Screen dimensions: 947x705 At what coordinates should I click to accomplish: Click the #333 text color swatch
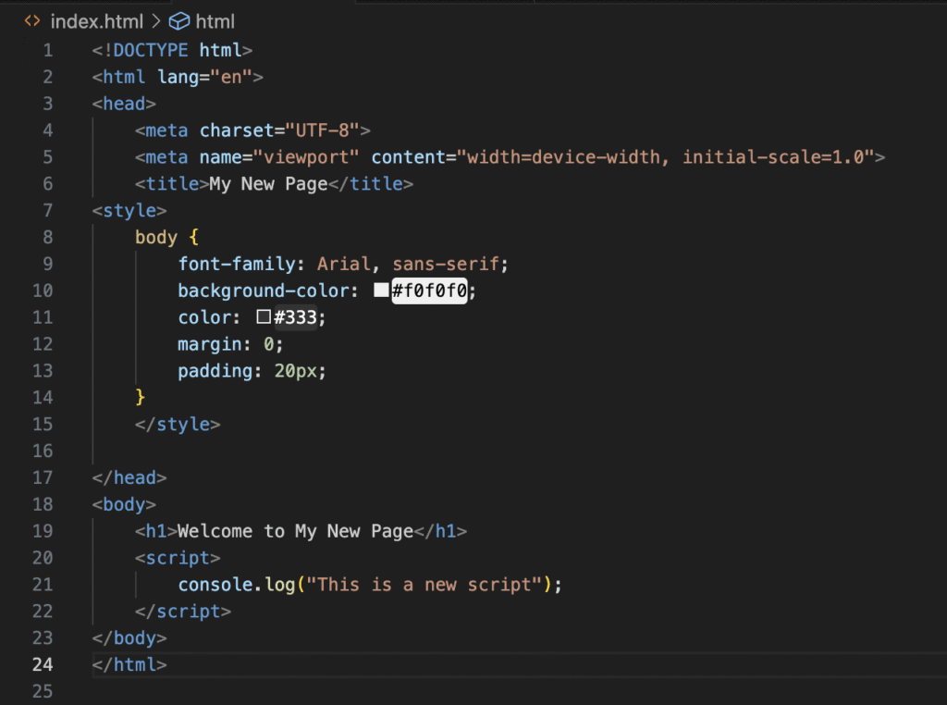(264, 317)
